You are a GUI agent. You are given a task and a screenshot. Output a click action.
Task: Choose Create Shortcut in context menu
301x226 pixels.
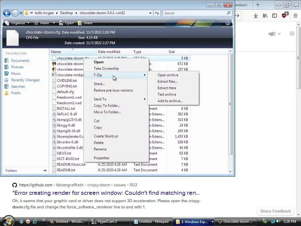pyautogui.click(x=116, y=136)
